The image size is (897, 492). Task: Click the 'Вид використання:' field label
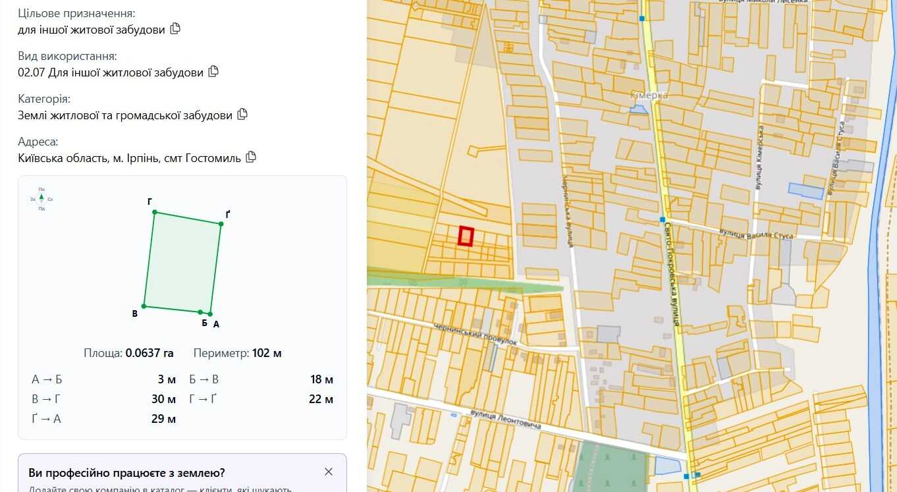point(68,56)
